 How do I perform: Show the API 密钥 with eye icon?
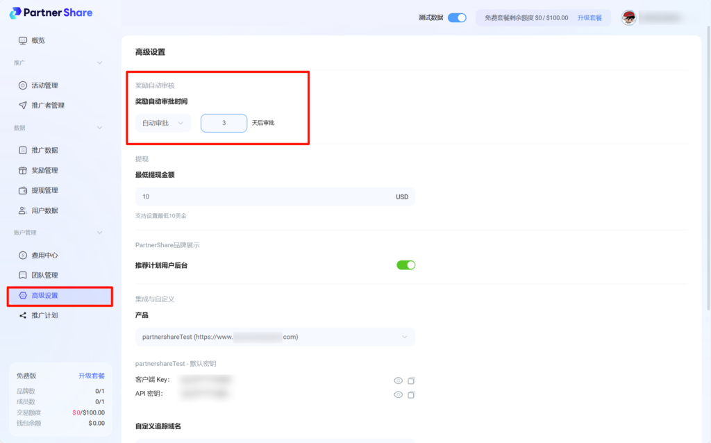coord(399,394)
